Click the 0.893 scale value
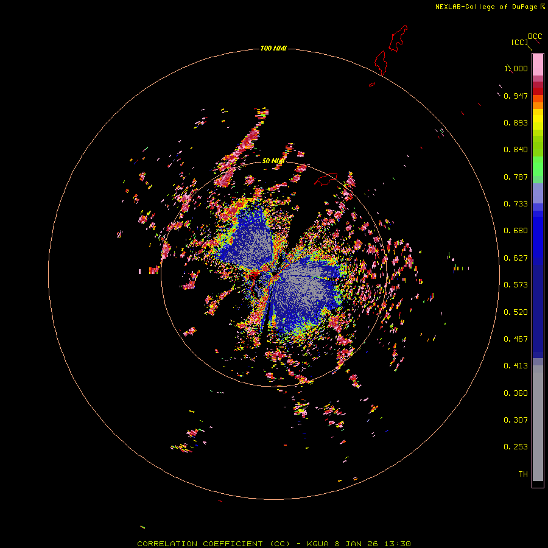This screenshot has height=548, width=548. coord(516,122)
